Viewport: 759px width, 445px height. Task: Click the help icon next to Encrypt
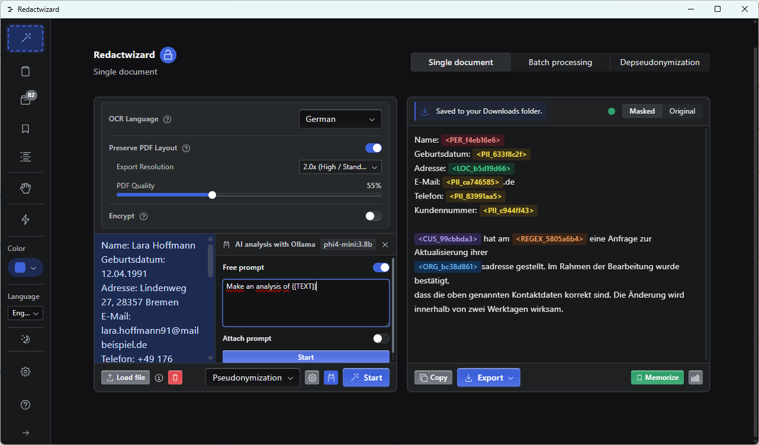[143, 216]
